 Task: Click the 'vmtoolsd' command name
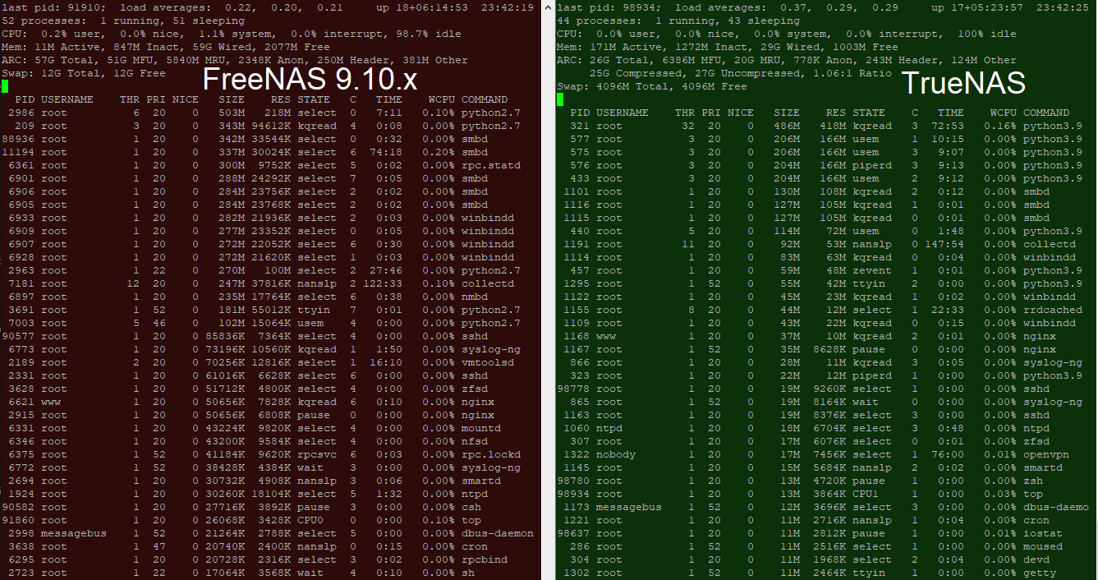click(488, 362)
